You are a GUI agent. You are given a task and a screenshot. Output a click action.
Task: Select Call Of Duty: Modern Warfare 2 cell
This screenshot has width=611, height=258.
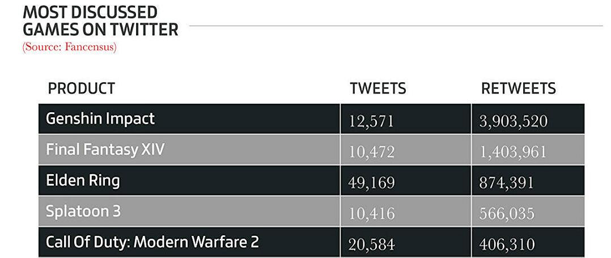[x=152, y=242]
